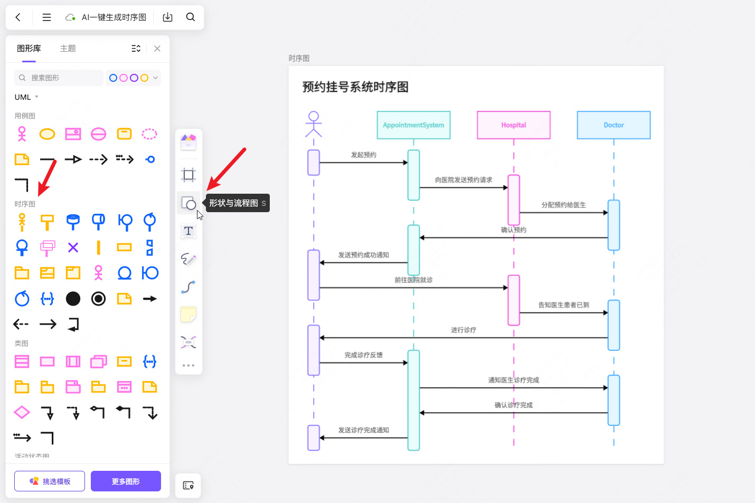Click the 发送诊疗完成通知 message label
Image resolution: width=755 pixels, height=503 pixels.
pyautogui.click(x=364, y=430)
